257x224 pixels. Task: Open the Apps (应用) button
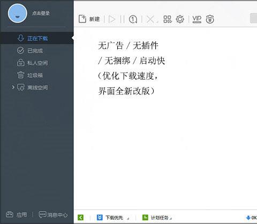pyautogui.click(x=17, y=214)
